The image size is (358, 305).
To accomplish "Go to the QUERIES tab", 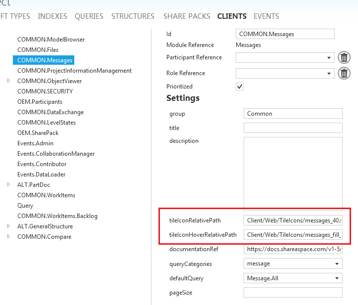I will pos(89,16).
